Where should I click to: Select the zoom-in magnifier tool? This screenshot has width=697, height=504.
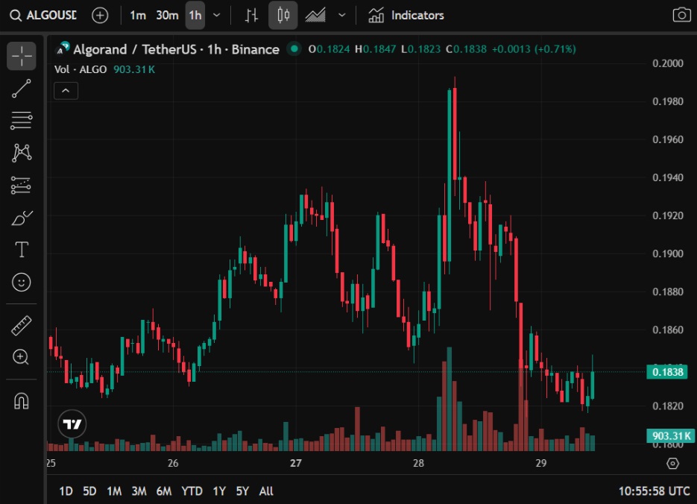[20, 358]
